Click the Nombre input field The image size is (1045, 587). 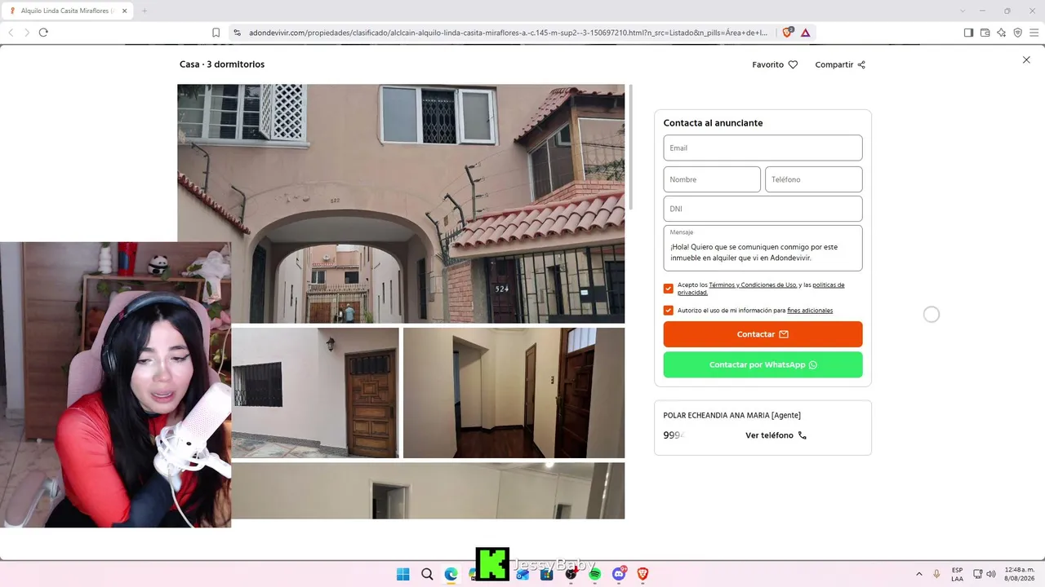pos(712,179)
